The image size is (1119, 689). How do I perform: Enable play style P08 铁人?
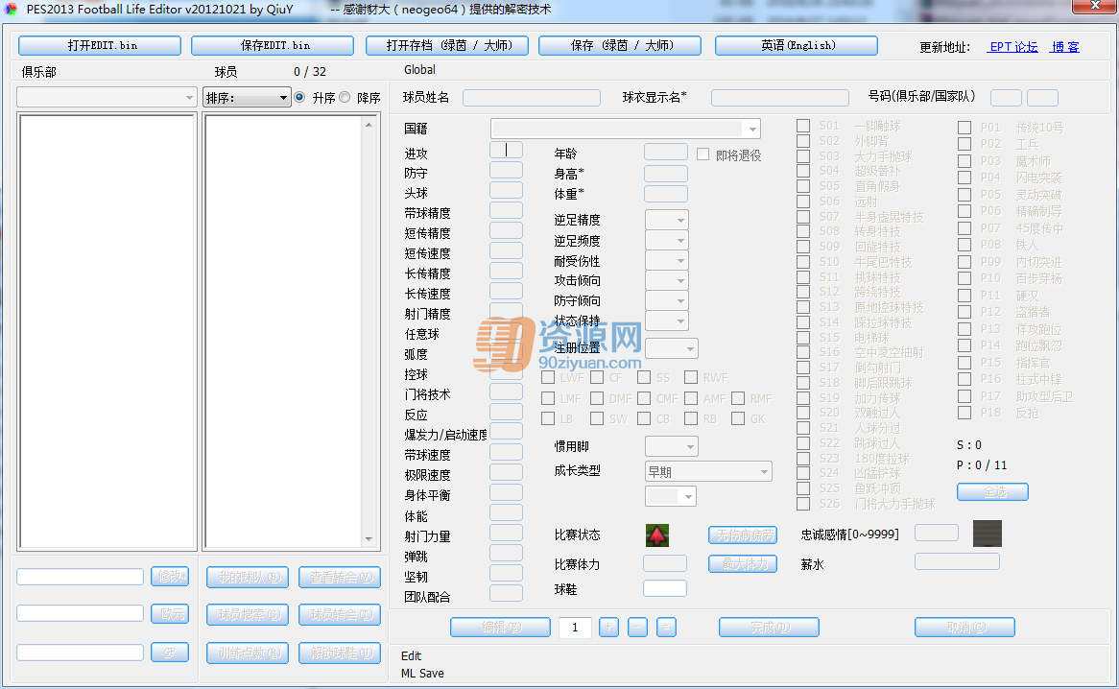point(964,245)
